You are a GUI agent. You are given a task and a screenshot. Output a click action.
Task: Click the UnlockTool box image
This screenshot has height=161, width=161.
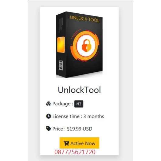[79, 45]
